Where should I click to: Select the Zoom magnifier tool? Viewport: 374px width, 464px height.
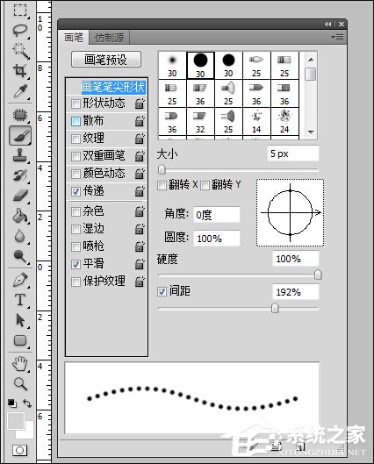point(20,384)
